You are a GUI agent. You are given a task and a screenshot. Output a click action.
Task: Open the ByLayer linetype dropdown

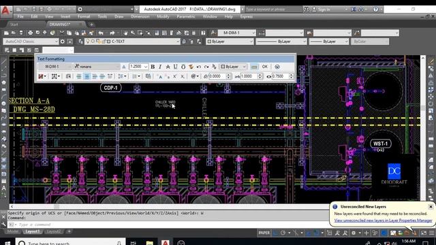pos(281,42)
